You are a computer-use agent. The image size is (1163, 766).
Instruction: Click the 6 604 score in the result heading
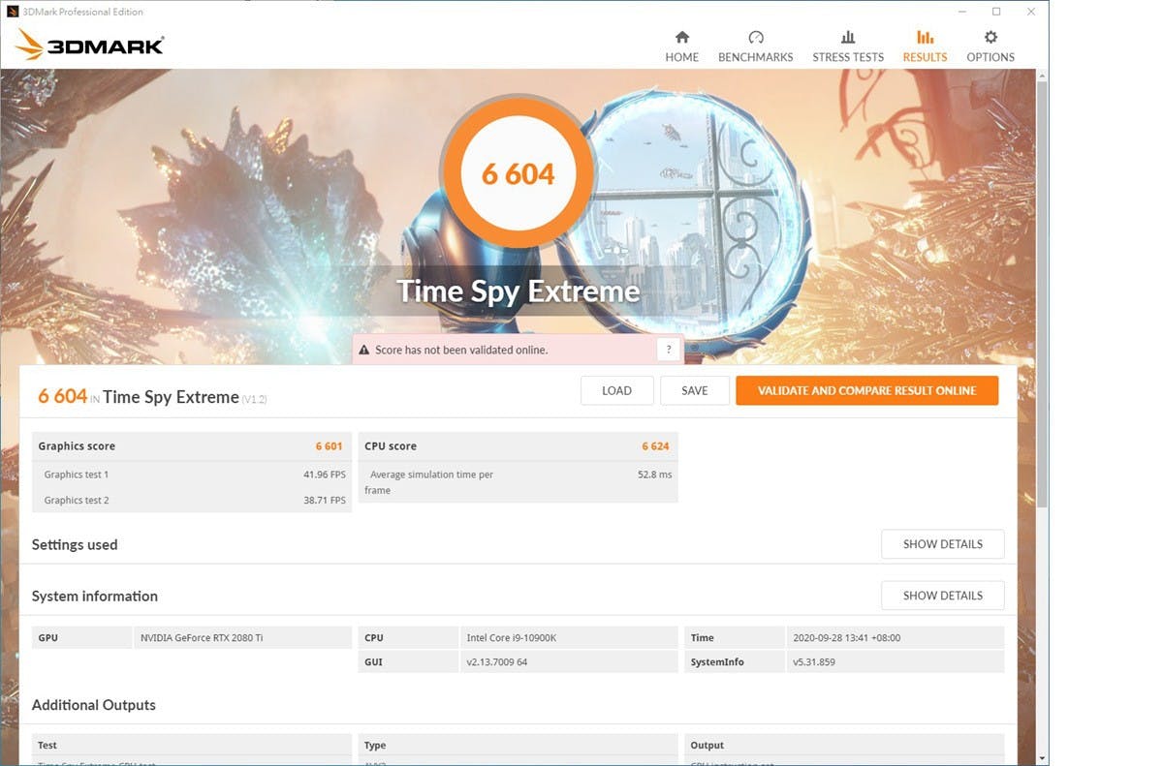[63, 396]
